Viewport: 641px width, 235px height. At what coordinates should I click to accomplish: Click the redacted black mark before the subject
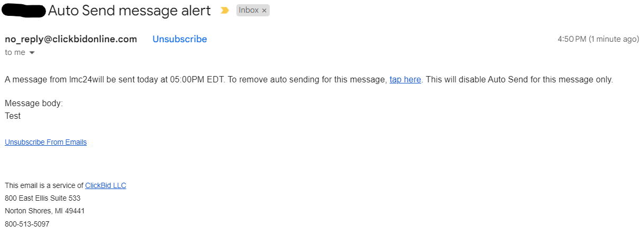click(24, 10)
